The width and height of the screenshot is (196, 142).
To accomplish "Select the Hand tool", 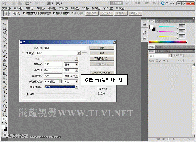I will [4, 115].
